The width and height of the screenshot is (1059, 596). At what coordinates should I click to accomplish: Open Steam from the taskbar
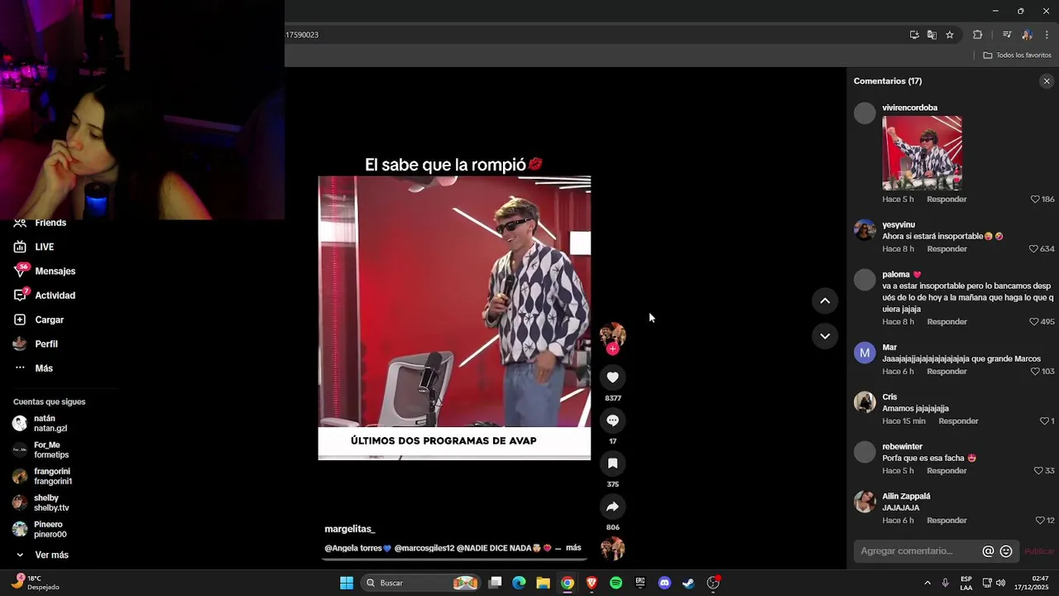coord(688,583)
